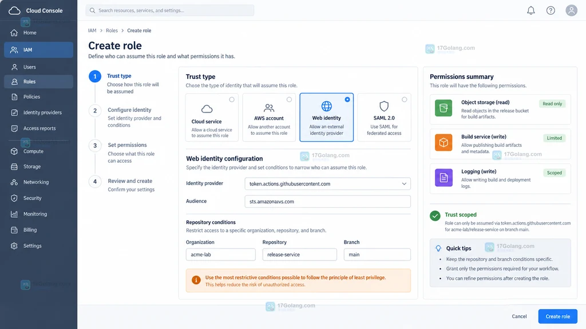Click the Monitoring chart icon
The height and width of the screenshot is (329, 586).
coord(14,214)
